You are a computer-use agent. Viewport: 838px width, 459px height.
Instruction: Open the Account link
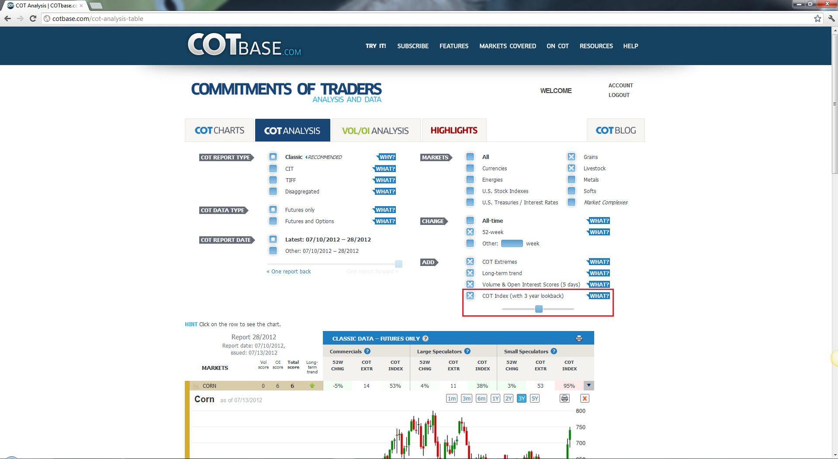[x=620, y=86]
